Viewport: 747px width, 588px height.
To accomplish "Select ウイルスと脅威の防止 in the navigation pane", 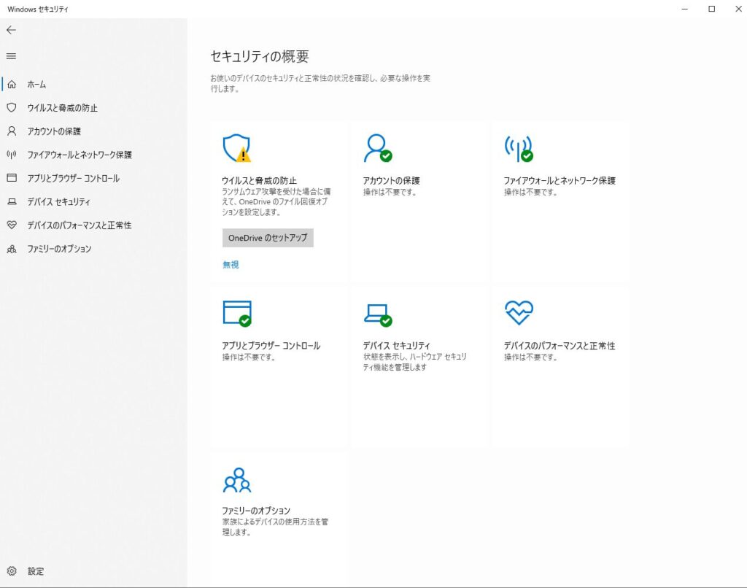I will 63,108.
